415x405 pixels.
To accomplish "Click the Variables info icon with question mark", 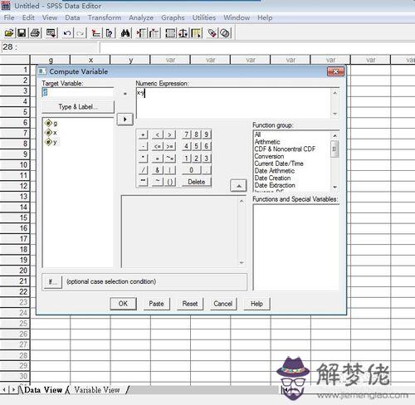I will 110,33.
